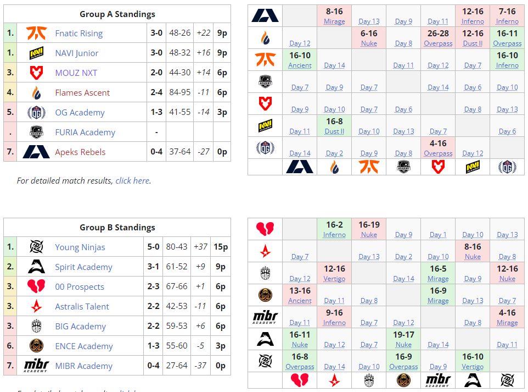Open Mirage map link under 8-16 score
This screenshot has height=392, width=528.
click(x=334, y=21)
